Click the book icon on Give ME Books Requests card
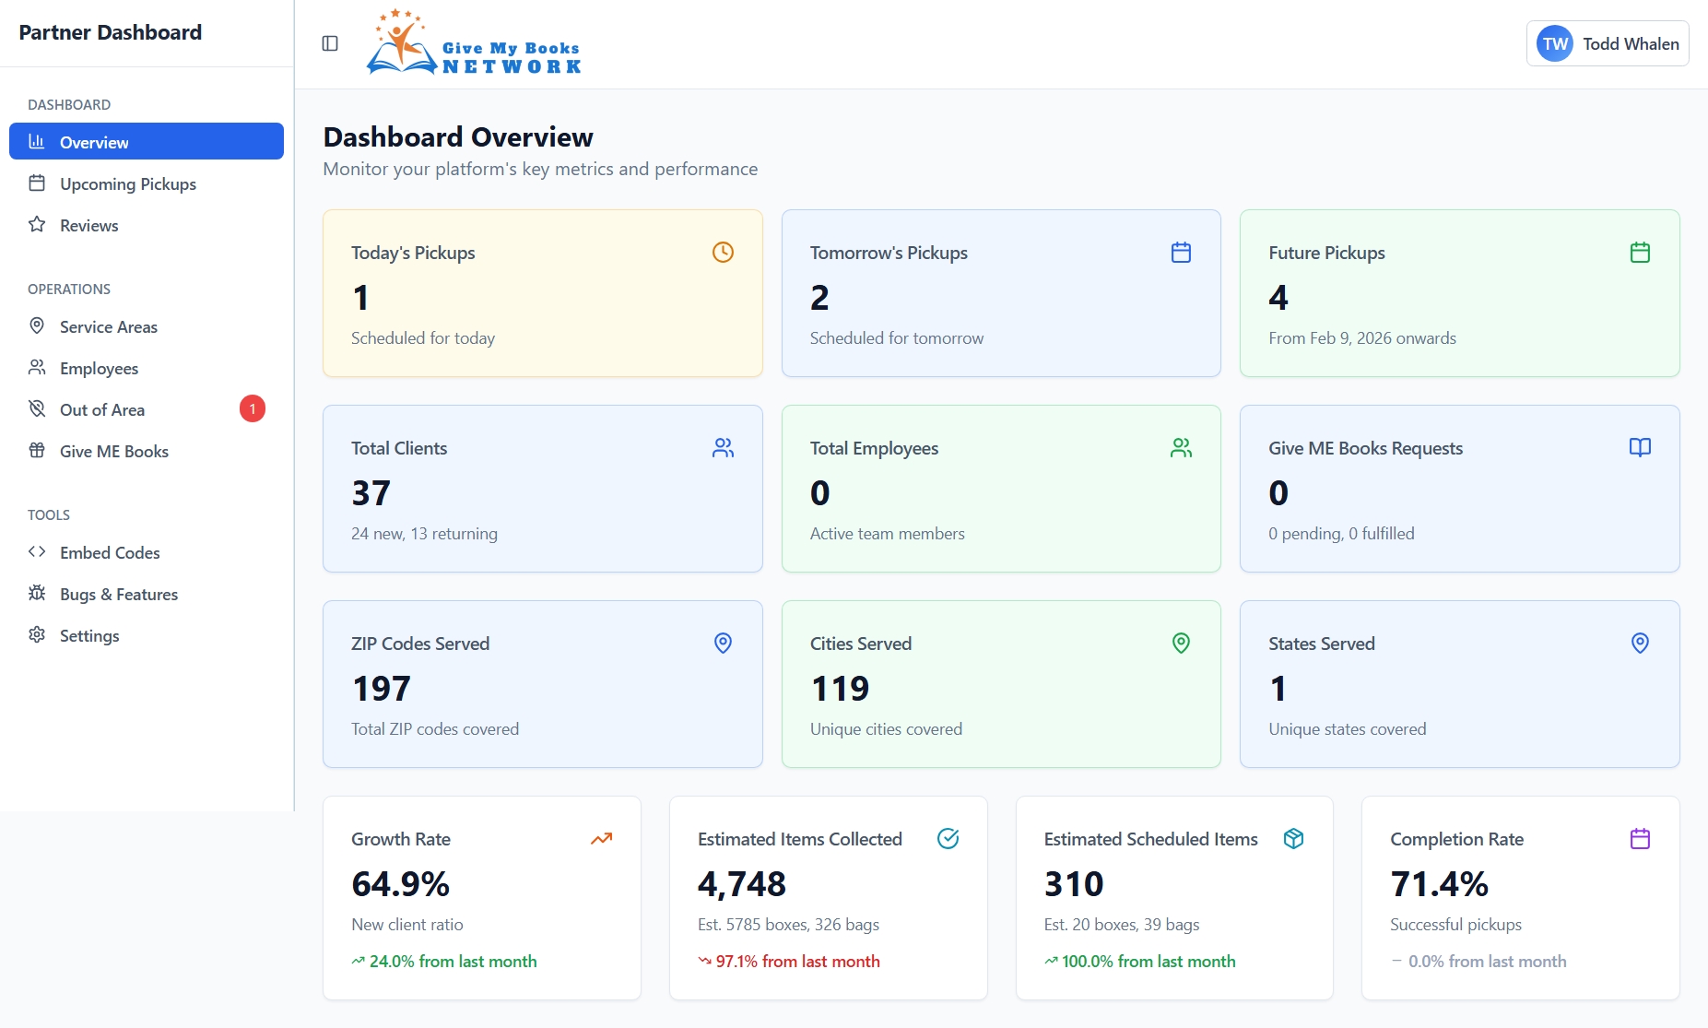This screenshot has width=1708, height=1028. tap(1640, 447)
